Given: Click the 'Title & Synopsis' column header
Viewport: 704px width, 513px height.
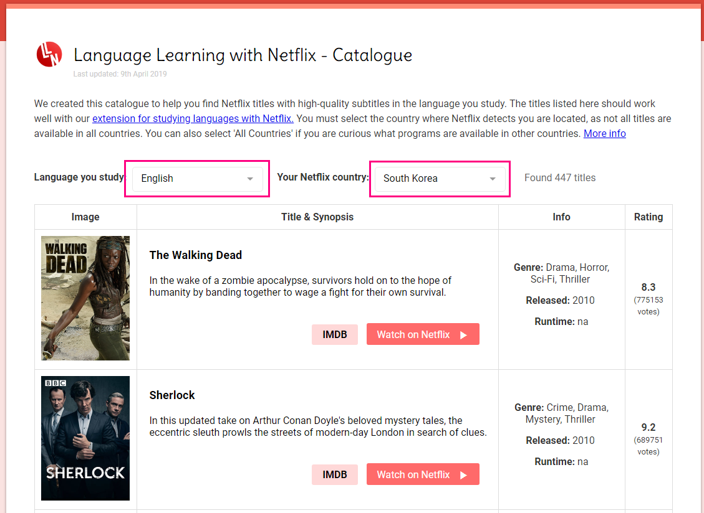Looking at the screenshot, I should pyautogui.click(x=317, y=217).
